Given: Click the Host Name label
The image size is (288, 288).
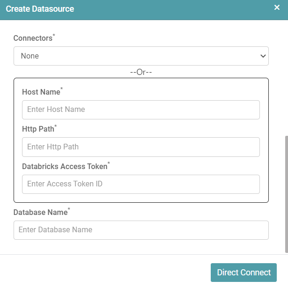Looking at the screenshot, I should point(41,92).
